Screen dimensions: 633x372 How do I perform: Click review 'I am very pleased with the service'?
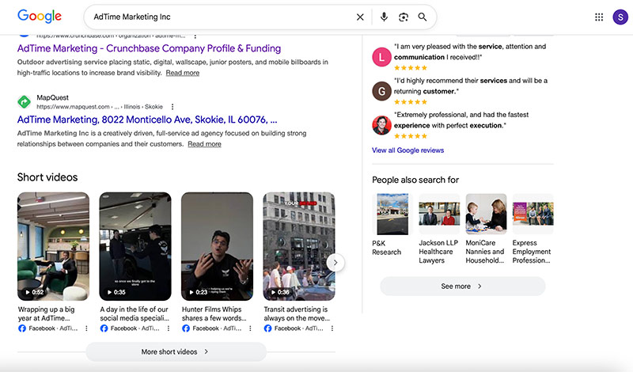coord(470,51)
